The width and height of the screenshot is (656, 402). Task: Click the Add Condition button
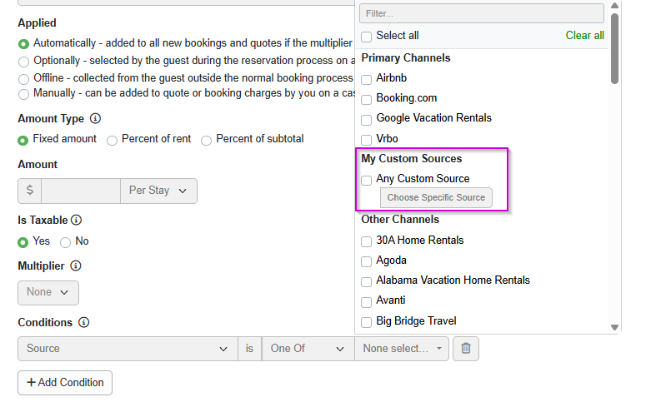(65, 383)
